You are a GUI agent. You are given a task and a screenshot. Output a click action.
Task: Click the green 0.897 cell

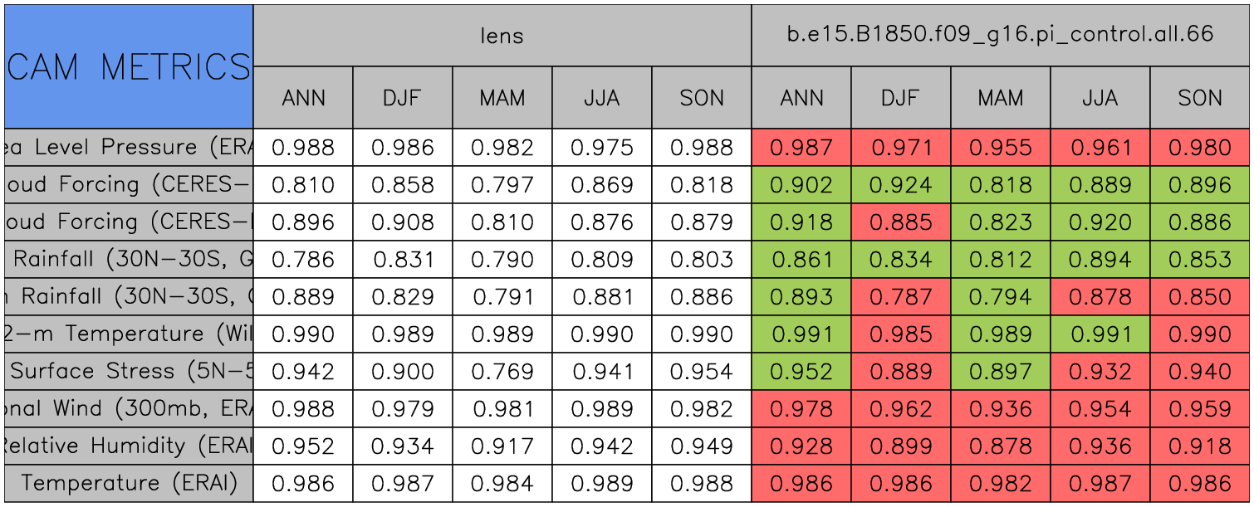(1001, 371)
